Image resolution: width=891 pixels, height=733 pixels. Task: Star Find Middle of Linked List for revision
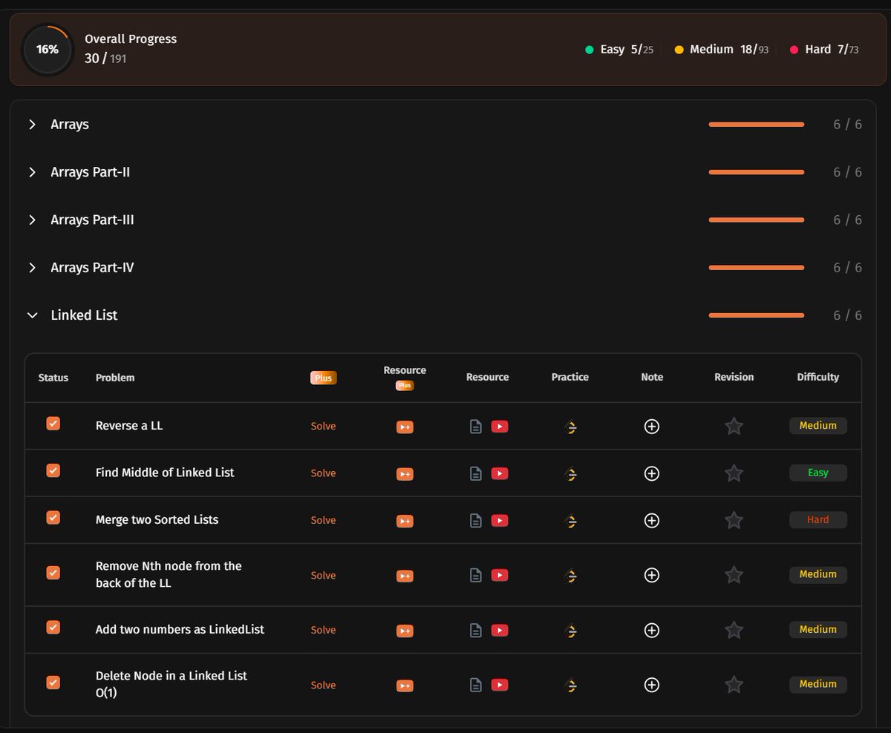coord(734,473)
